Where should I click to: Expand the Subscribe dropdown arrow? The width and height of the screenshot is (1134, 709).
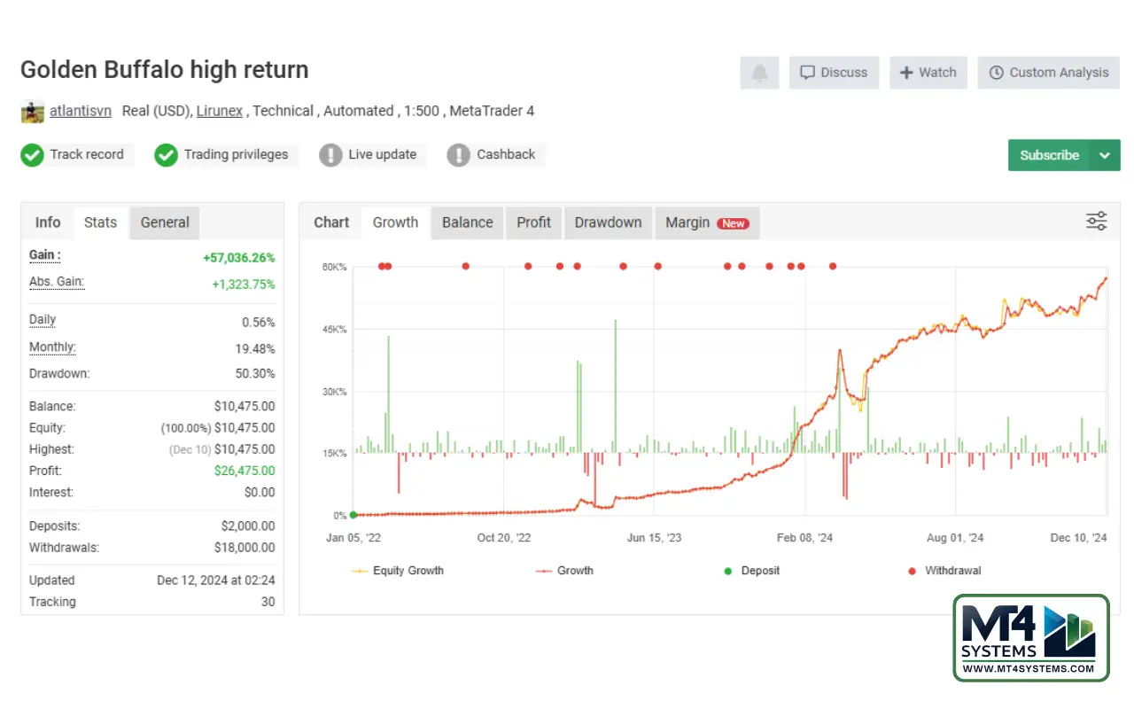click(x=1105, y=155)
